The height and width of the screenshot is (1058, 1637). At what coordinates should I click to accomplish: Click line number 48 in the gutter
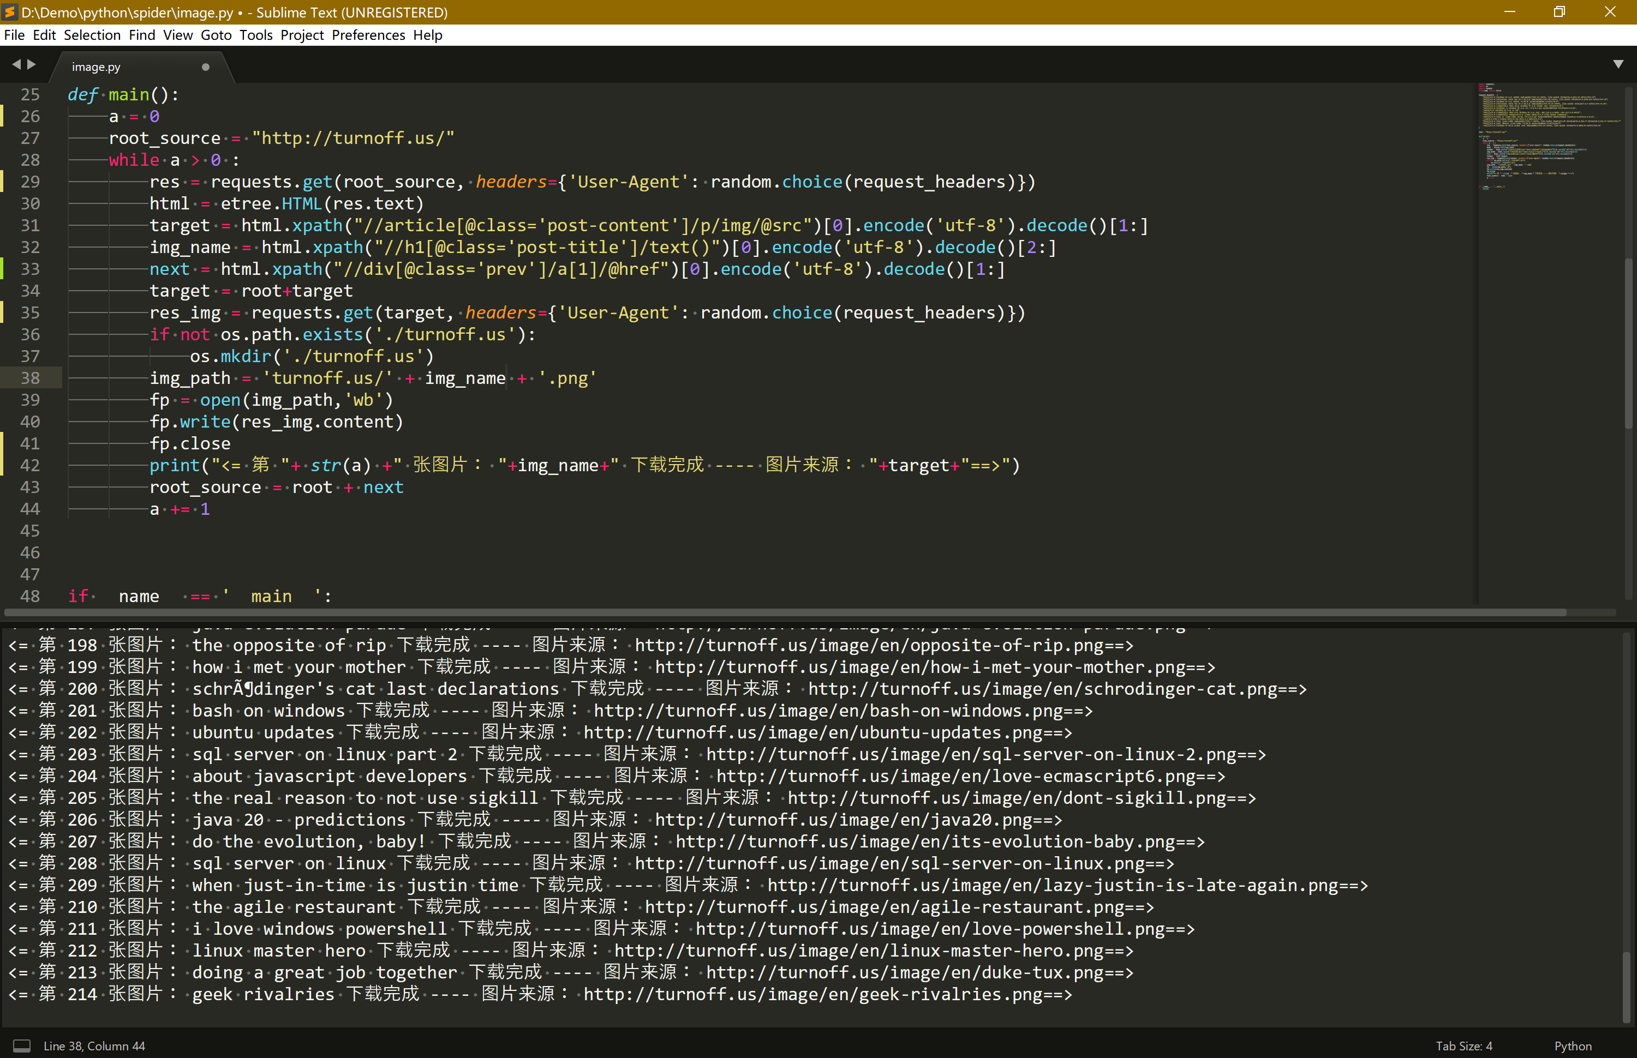29,596
